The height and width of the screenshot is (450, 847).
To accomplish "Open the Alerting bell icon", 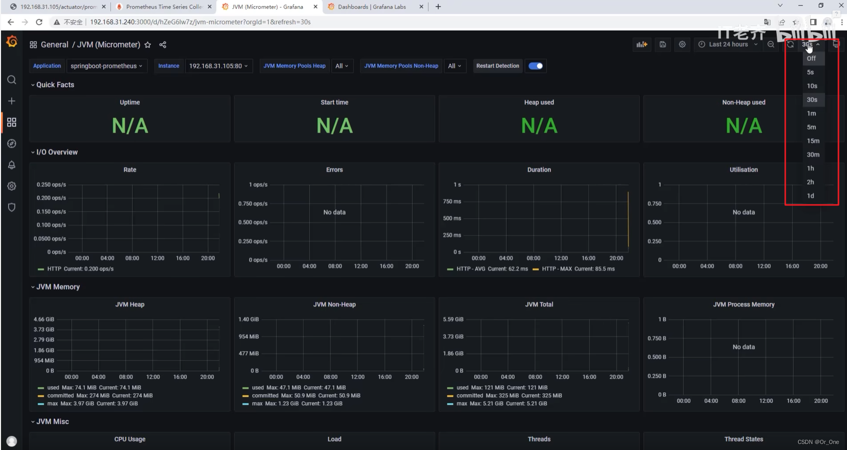I will coord(12,165).
